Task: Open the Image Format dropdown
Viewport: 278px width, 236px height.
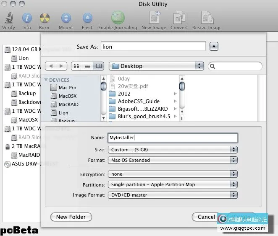Action: click(x=172, y=195)
